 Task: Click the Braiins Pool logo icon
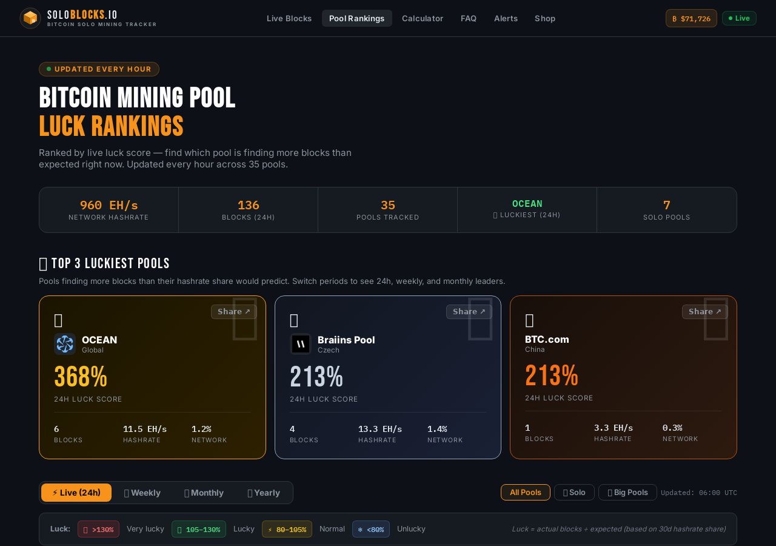(x=301, y=344)
